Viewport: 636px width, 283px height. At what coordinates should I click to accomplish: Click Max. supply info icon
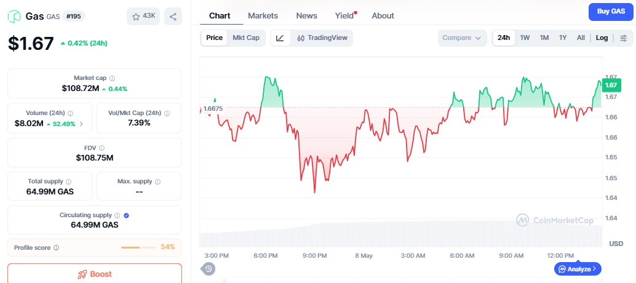(x=158, y=181)
